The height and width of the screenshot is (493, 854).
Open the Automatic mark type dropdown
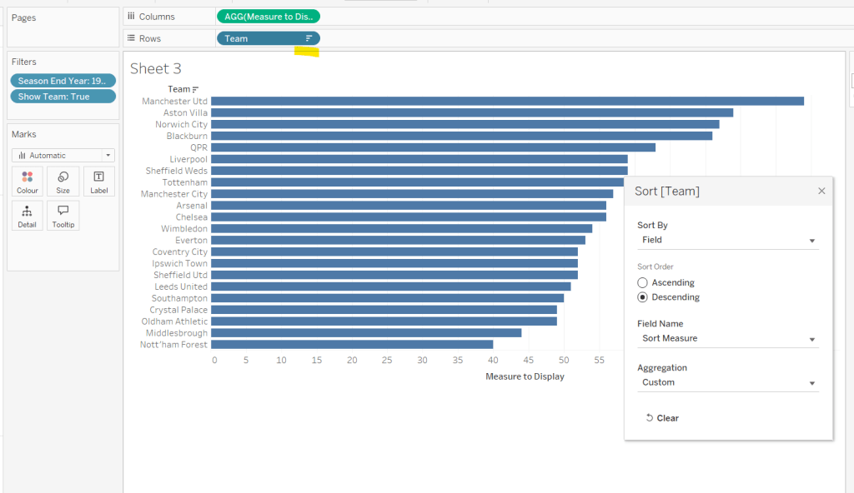pyautogui.click(x=63, y=156)
